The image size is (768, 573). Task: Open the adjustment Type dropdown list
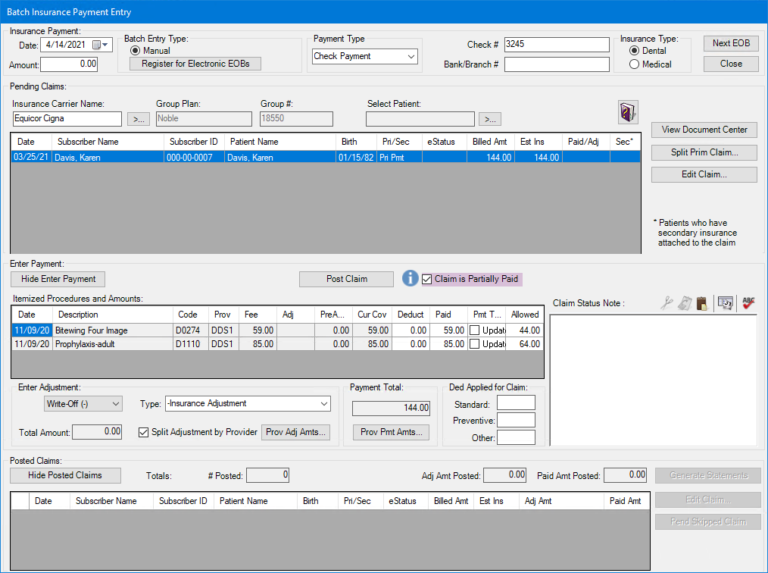pos(324,404)
